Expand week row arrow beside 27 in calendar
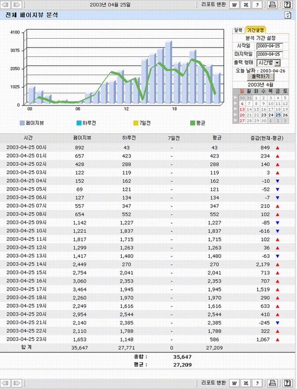This screenshot has width=297, height=389. pos(236,120)
